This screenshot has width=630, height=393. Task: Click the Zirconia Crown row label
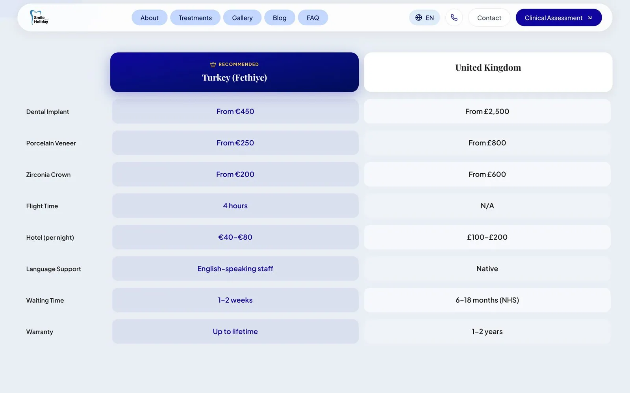point(48,174)
